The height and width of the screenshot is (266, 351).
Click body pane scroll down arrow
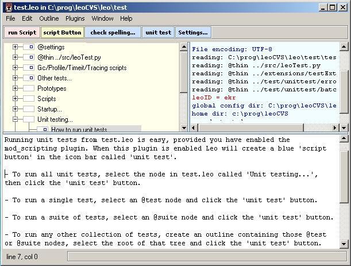pos(344,244)
